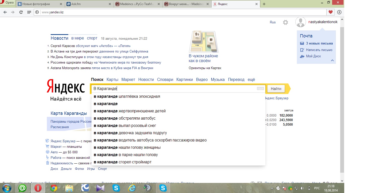Open a new browser tab with plus
Image resolution: width=378 pixels, height=193 pixels.
(x=264, y=4)
